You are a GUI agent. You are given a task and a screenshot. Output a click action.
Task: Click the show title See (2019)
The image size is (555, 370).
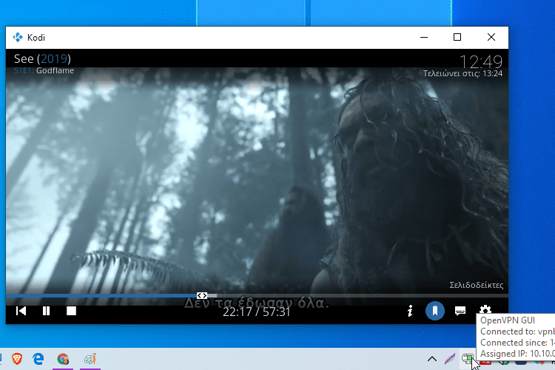point(42,58)
